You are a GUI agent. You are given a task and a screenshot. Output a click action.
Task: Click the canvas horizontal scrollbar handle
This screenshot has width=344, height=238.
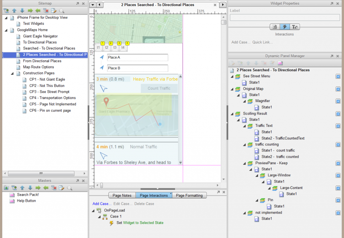[102, 185]
